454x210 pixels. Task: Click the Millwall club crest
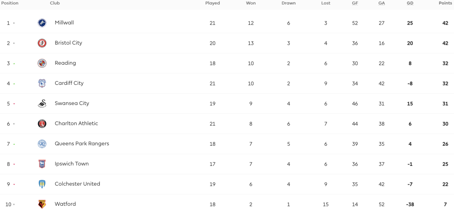click(42, 23)
